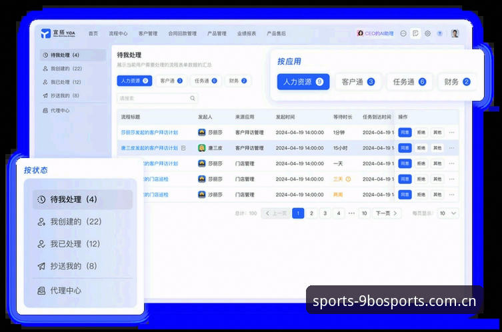Click person icon beside enlarged 我创建的 (22)
Image resolution: width=502 pixels, height=332 pixels.
pos(41,222)
